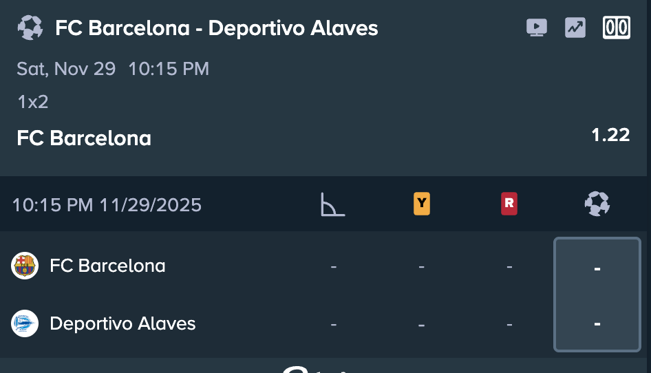Click the yellow card column icon

pyautogui.click(x=422, y=204)
